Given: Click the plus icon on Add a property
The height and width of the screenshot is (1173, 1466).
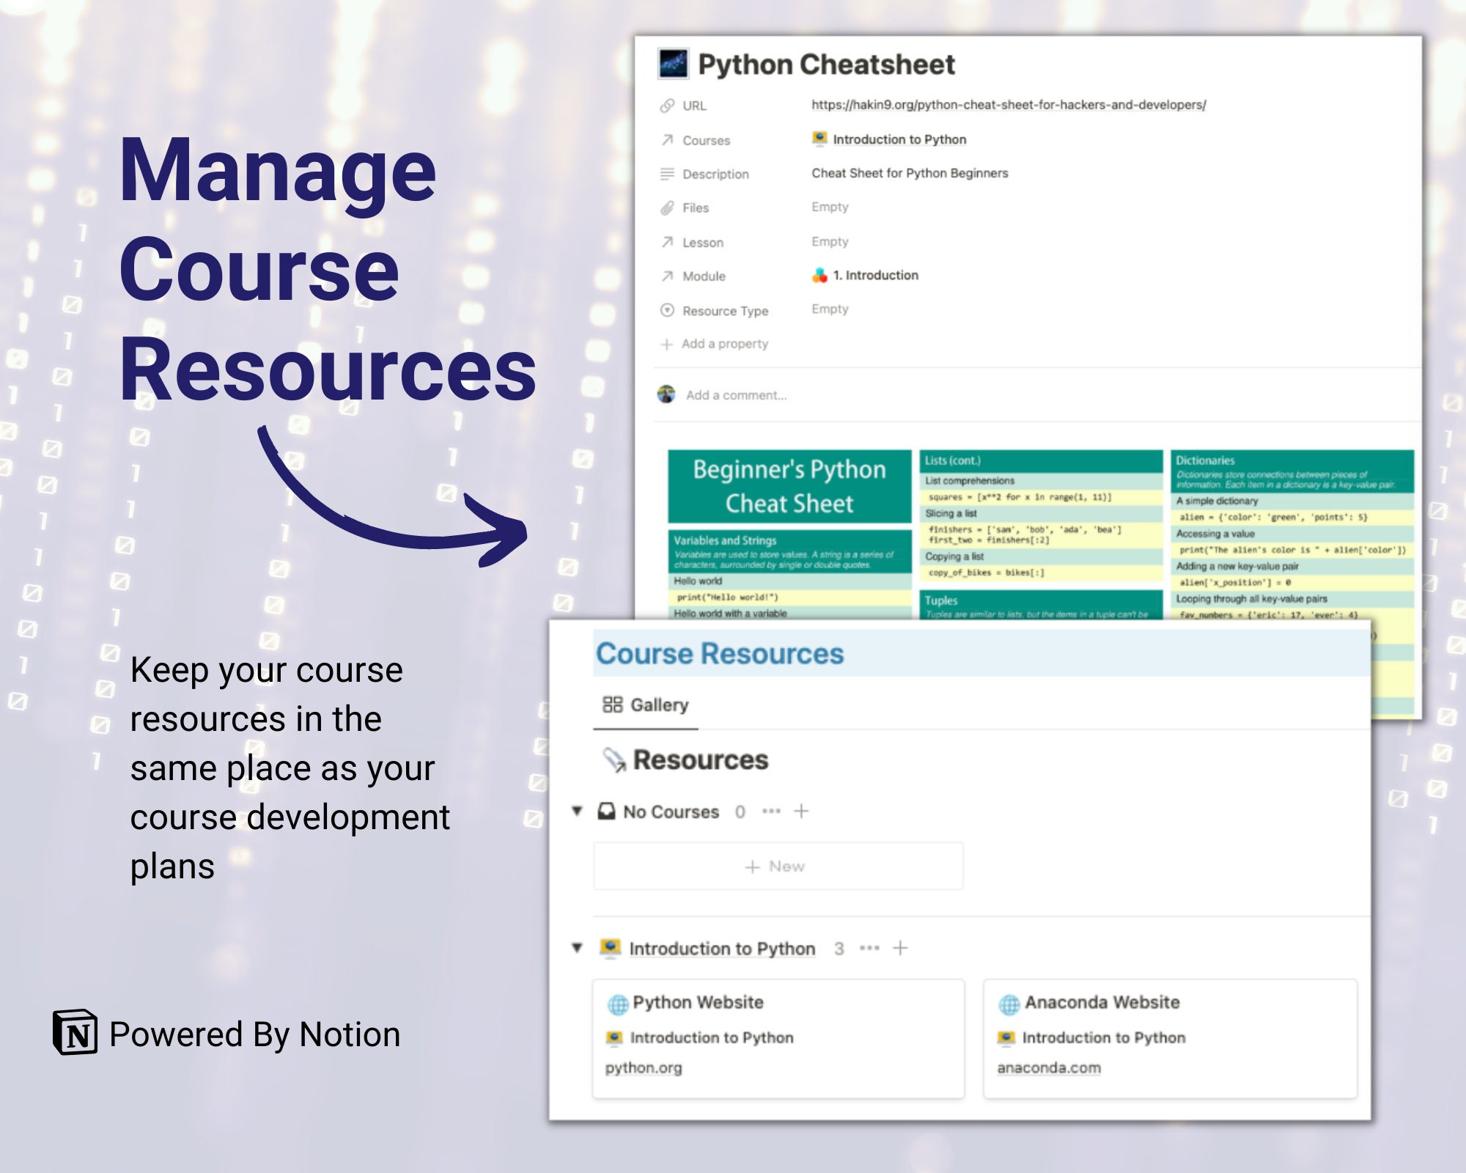Looking at the screenshot, I should click(666, 343).
